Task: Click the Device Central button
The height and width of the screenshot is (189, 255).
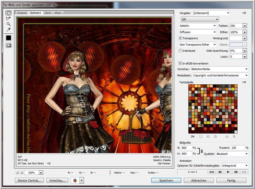Action: point(29,181)
